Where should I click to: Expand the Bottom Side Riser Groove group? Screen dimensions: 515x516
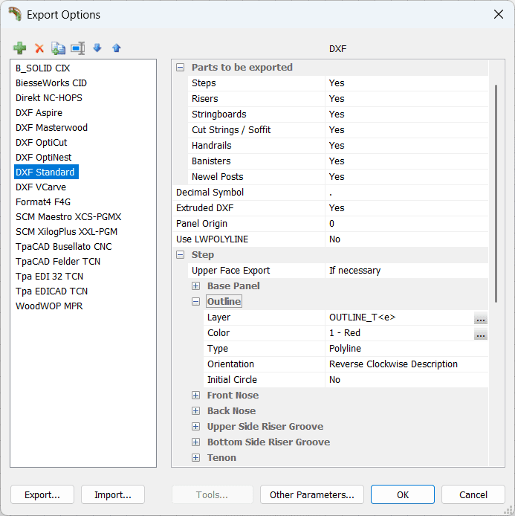195,442
